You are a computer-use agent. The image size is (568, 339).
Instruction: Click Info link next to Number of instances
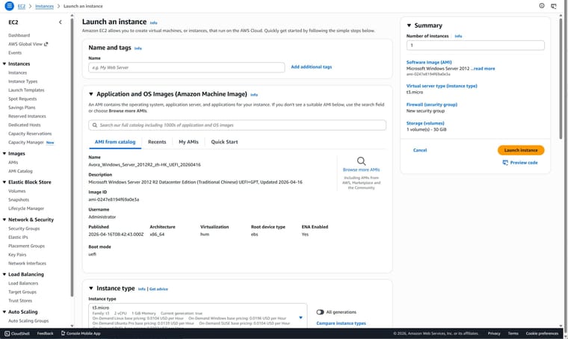(x=458, y=36)
